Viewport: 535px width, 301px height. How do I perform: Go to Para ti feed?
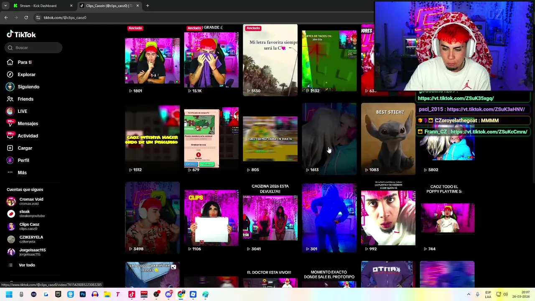click(x=24, y=62)
